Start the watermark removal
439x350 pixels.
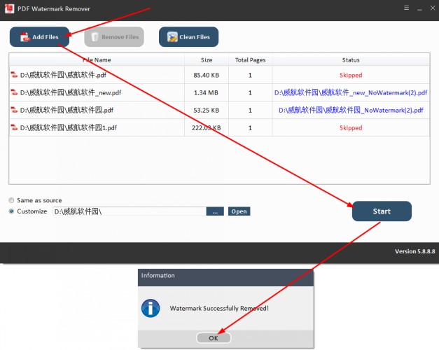tap(382, 211)
